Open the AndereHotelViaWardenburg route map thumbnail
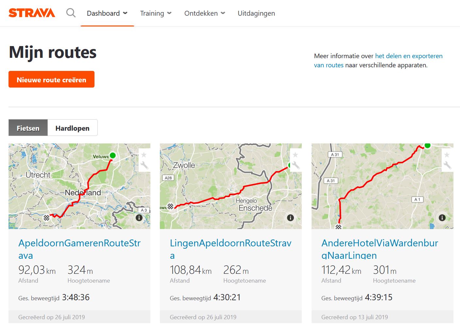 [382, 186]
